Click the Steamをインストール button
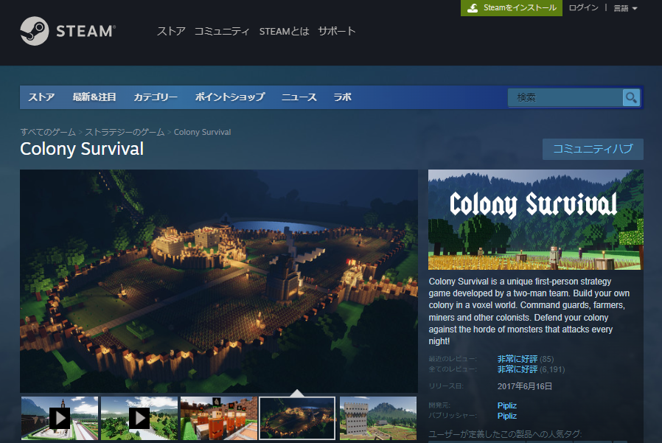 [x=512, y=7]
